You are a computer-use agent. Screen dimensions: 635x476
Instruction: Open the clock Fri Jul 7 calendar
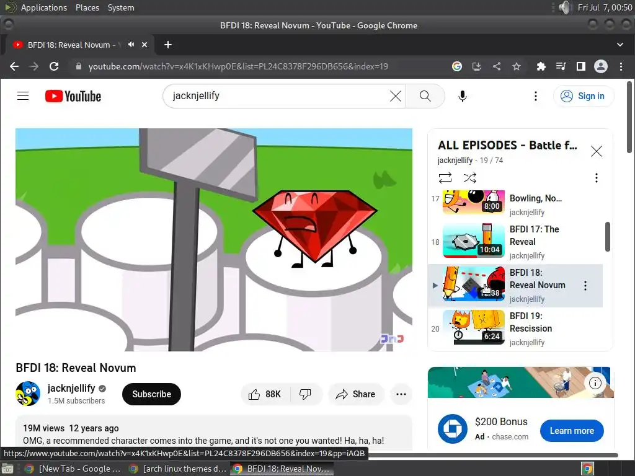click(x=605, y=7)
